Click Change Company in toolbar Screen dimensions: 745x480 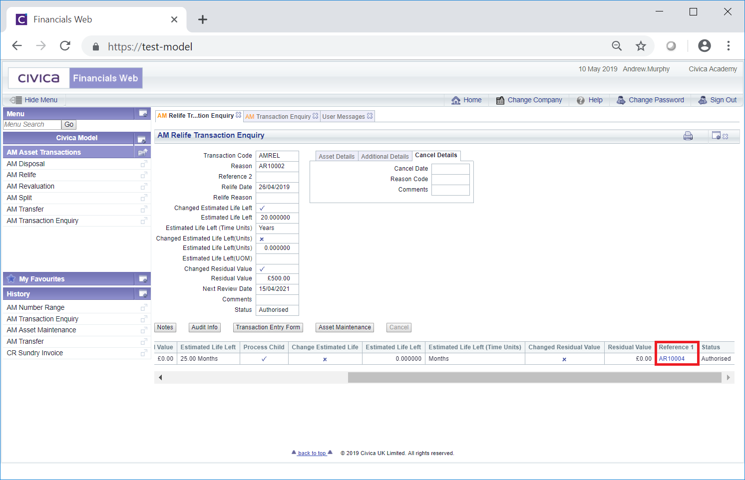[x=529, y=100]
